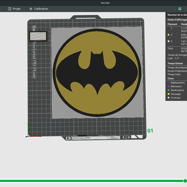This screenshot has height=187, width=187.
Task: Select the small prime tower on the plate
Action: tap(38, 36)
